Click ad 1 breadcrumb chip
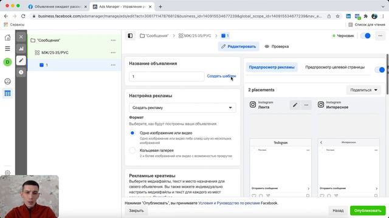 [x=225, y=36]
